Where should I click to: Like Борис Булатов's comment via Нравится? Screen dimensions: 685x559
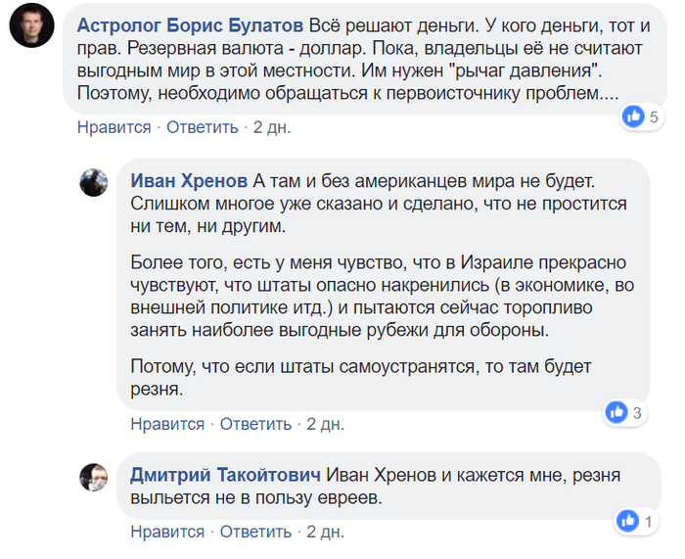click(x=114, y=127)
